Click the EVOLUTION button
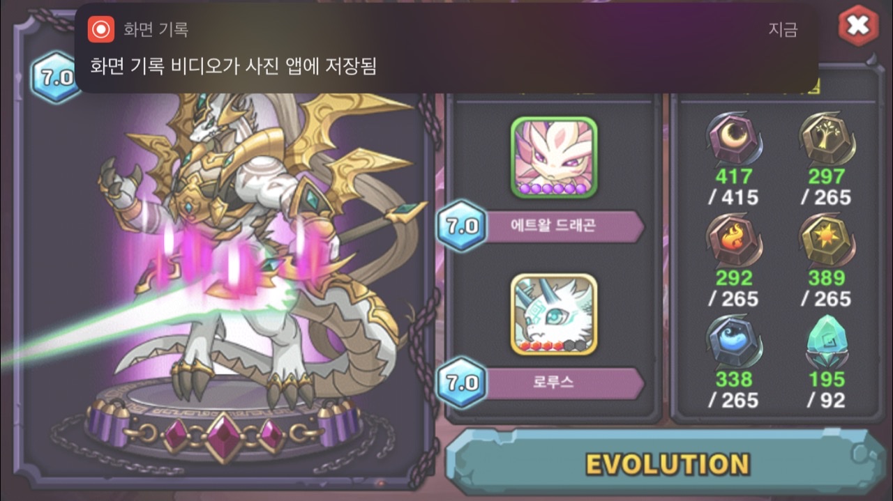Image resolution: width=893 pixels, height=501 pixels. (x=666, y=463)
